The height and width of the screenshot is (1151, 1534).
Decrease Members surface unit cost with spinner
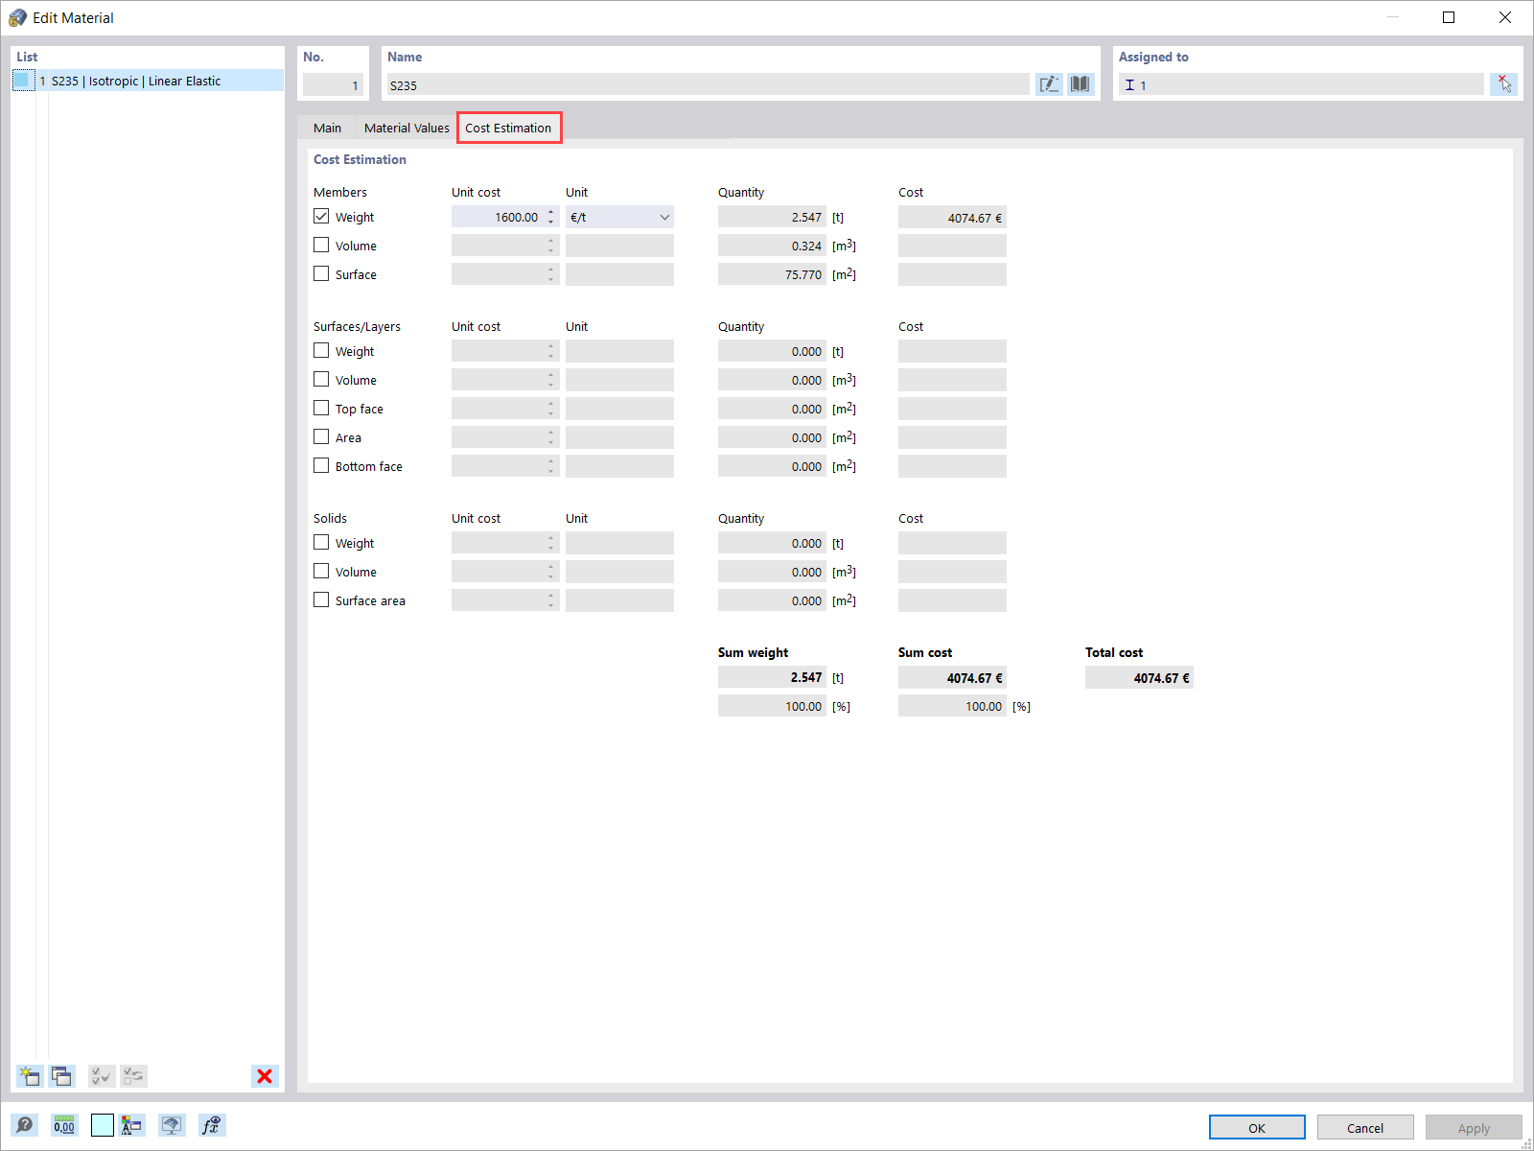tap(550, 278)
